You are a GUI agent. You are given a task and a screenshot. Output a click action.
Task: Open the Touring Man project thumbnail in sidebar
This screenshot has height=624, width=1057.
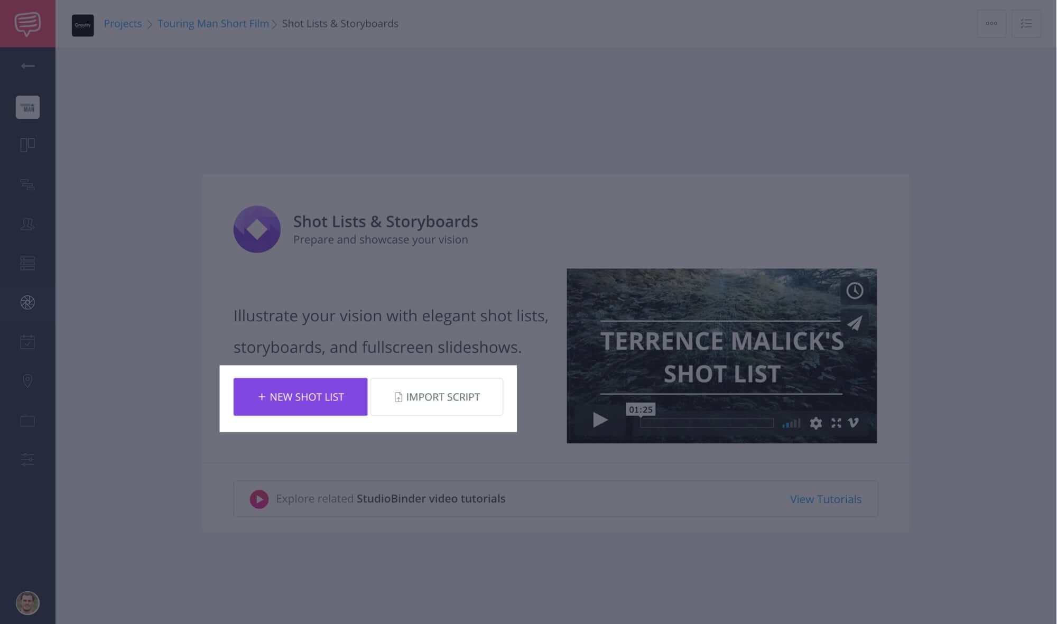coord(27,107)
